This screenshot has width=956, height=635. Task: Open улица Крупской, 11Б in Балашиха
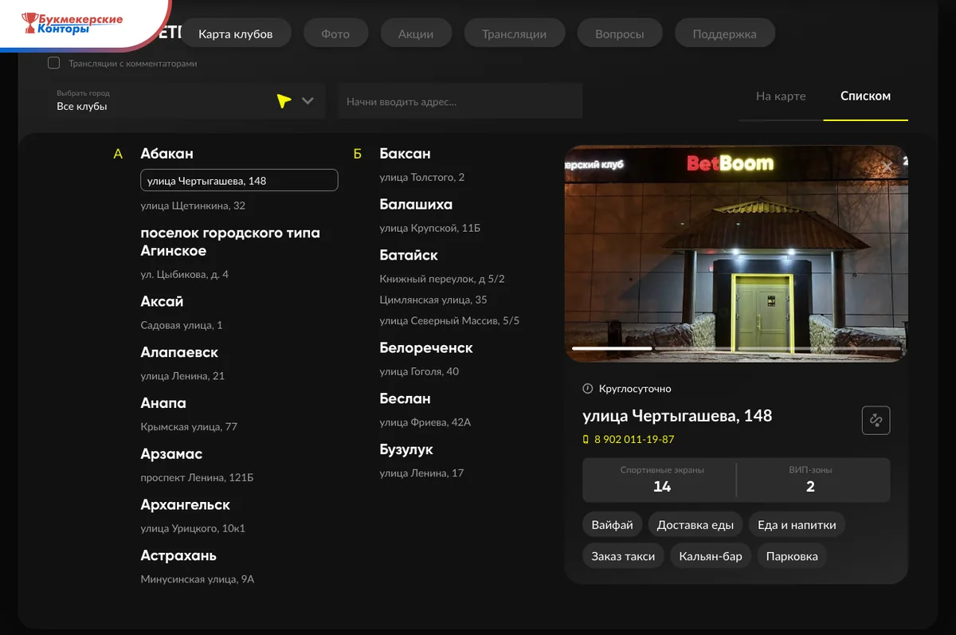[x=430, y=228]
